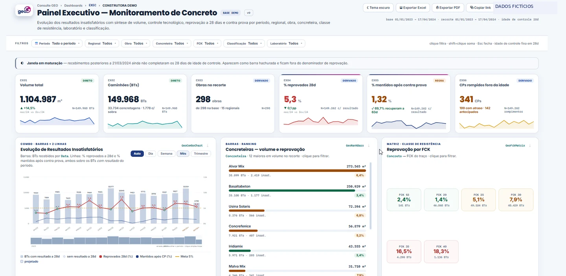Open CPs rompidos fora da idade card
This screenshot has width=566, height=276.
(x=497, y=103)
